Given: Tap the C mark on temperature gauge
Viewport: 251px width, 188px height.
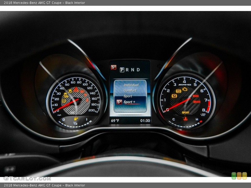Looking at the screenshot, I should tap(174, 119).
